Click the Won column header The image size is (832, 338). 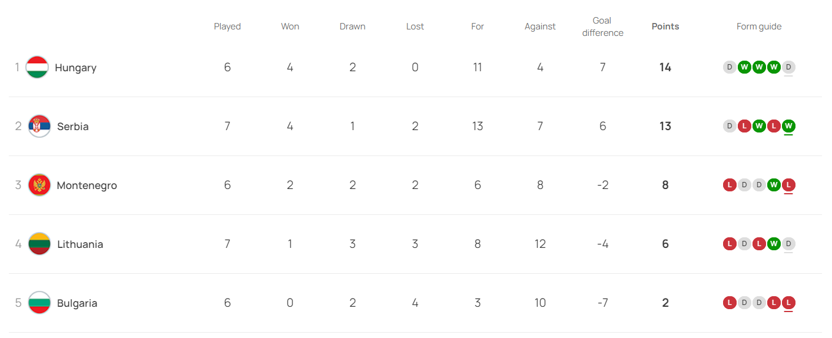290,26
